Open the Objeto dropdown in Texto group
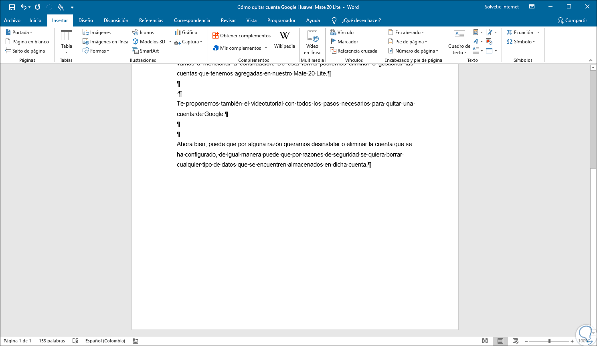The height and width of the screenshot is (346, 597). pyautogui.click(x=491, y=51)
